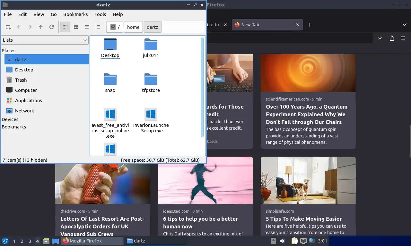Click the empty path bar area after dartz
Screen dimensions: 411x246
pyautogui.click(x=183, y=27)
